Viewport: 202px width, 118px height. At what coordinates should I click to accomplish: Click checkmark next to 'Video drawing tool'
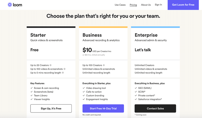coord(84,88)
